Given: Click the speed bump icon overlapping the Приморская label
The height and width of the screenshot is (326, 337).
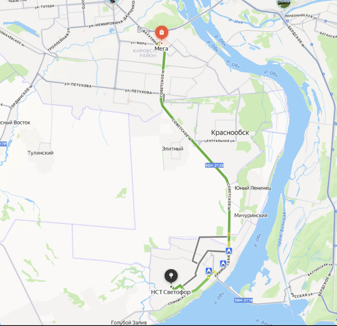Looking at the screenshot, I should point(223,263).
